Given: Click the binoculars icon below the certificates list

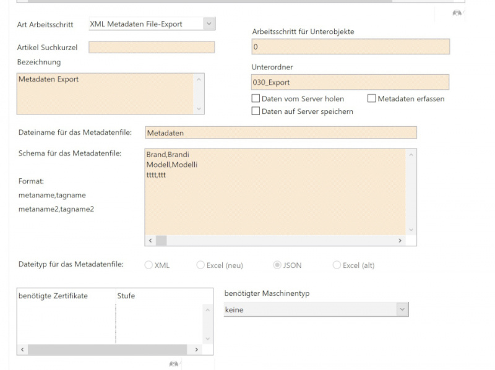Looking at the screenshot, I should [x=174, y=364].
